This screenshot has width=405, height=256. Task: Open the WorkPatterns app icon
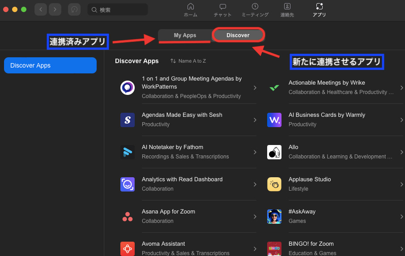click(x=128, y=88)
